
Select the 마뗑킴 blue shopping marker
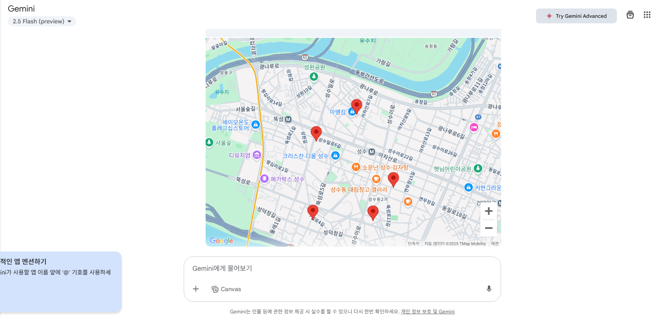(x=352, y=112)
